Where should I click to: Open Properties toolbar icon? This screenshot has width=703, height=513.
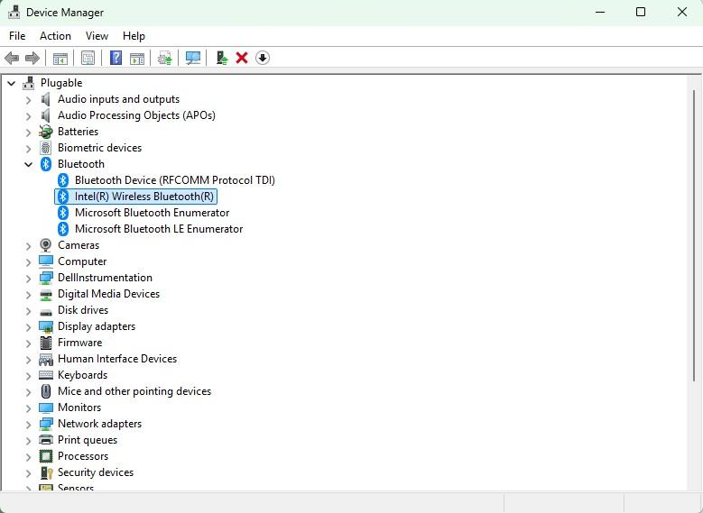click(x=88, y=58)
